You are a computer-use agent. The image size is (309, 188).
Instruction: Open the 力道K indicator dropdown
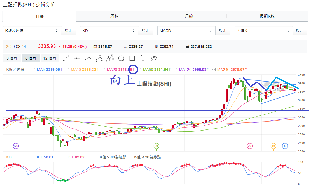pyautogui.click(x=264, y=31)
